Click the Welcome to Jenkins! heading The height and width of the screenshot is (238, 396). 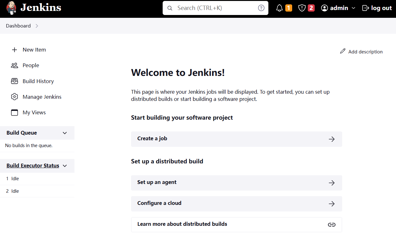click(178, 72)
